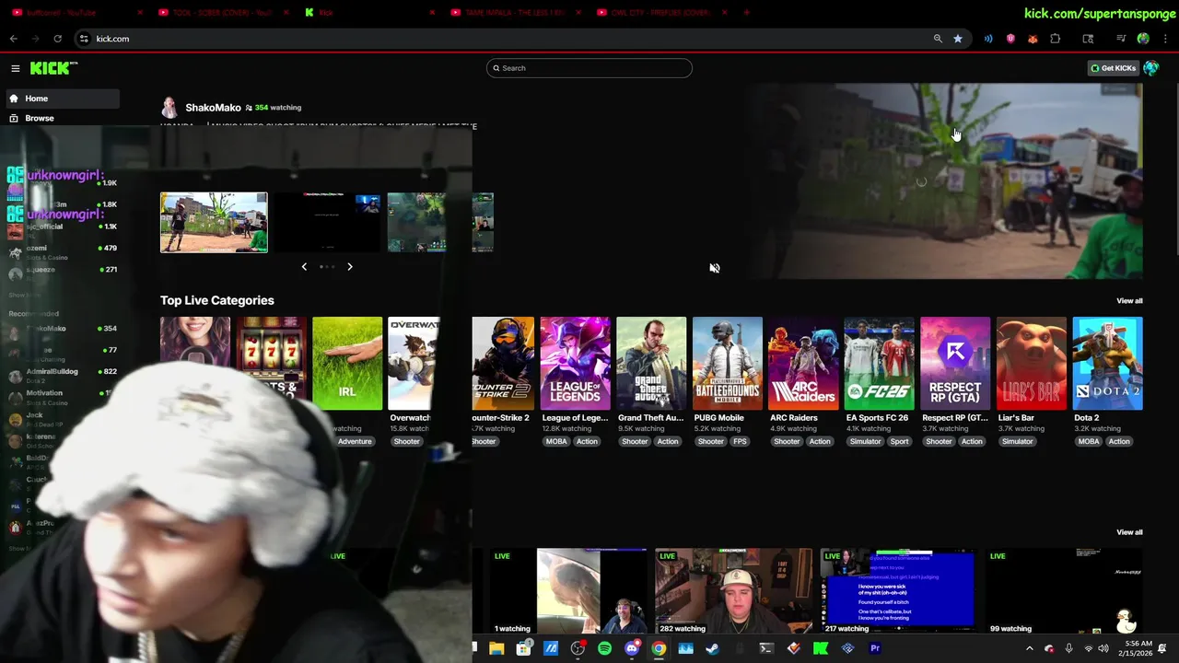Open the live stream with 282 watching
Image resolution: width=1179 pixels, height=663 pixels.
click(733, 591)
